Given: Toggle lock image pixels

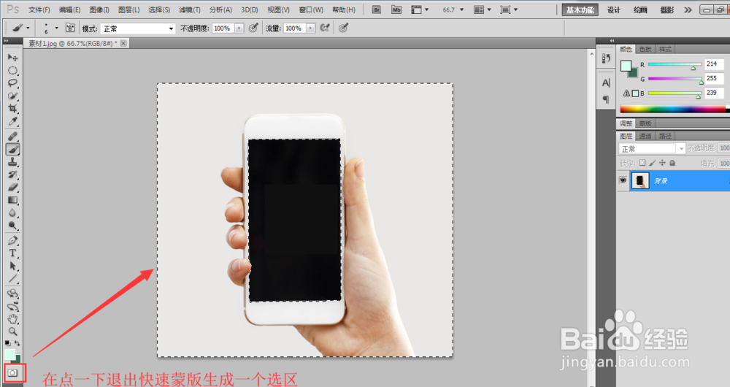Looking at the screenshot, I should 652,163.
